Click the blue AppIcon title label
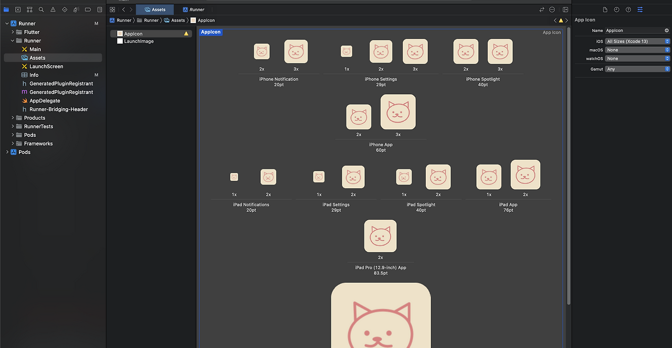672x348 pixels. (211, 32)
